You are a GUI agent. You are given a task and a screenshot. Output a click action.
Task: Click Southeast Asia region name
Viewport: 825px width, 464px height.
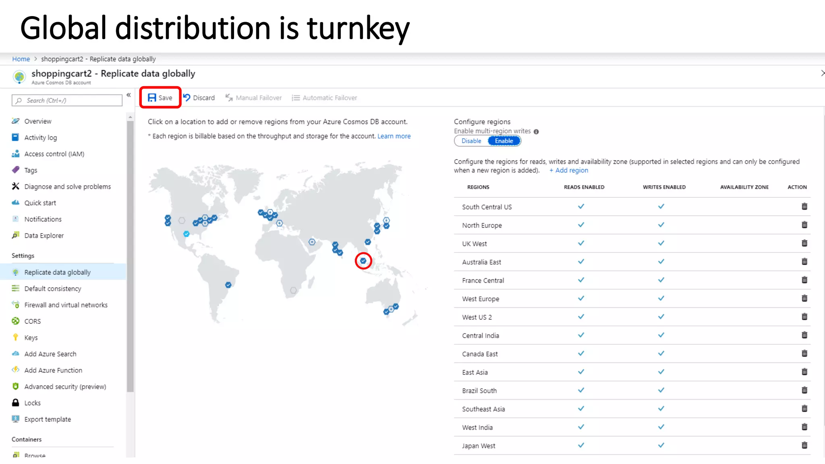[x=483, y=409]
